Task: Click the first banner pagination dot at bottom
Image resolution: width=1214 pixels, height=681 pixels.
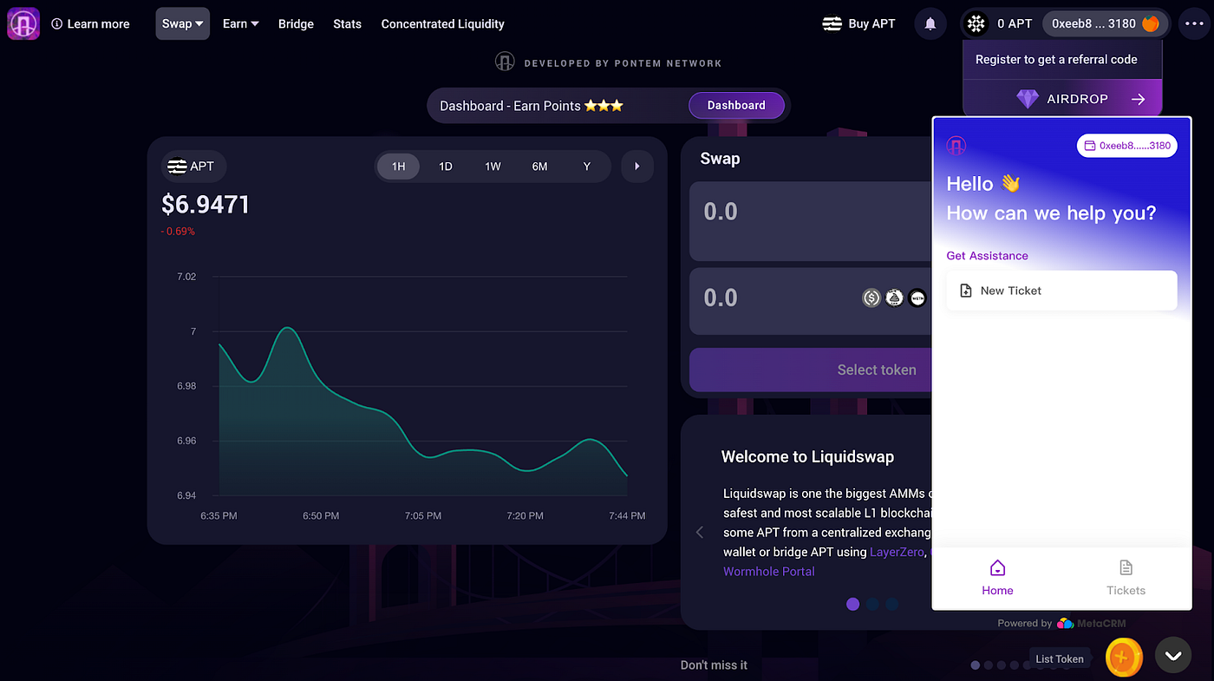Action: [976, 665]
